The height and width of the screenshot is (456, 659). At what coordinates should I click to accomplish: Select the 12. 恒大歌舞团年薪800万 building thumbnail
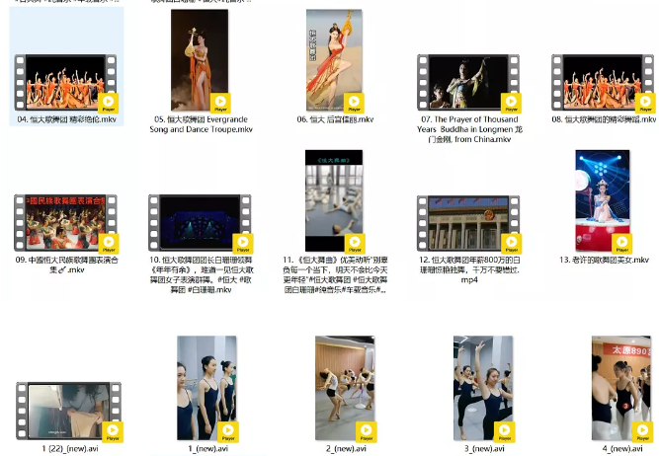(468, 223)
